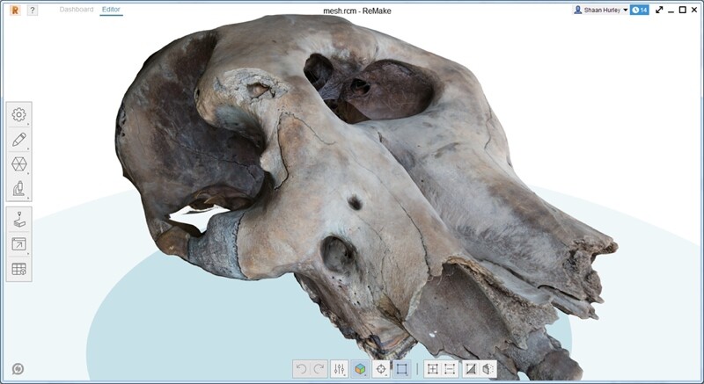704x384 pixels.
Task: Open the display sliders settings button
Action: coord(339,370)
